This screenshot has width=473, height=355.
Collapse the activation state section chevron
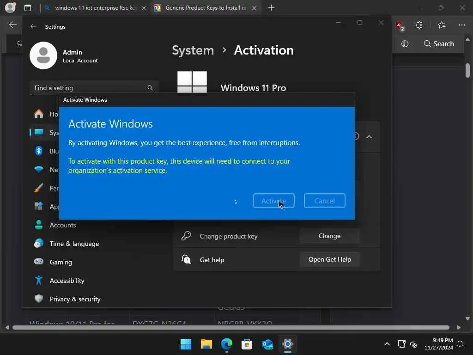pos(369,137)
